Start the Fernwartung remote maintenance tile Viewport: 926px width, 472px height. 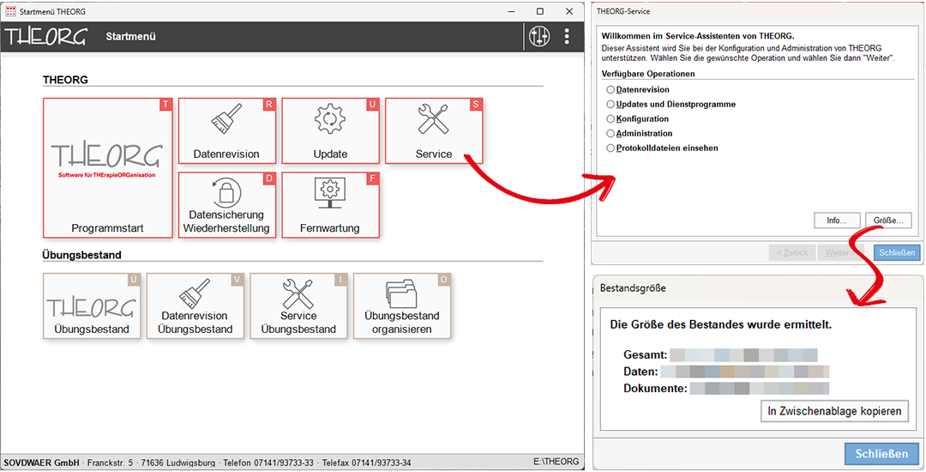[330, 205]
